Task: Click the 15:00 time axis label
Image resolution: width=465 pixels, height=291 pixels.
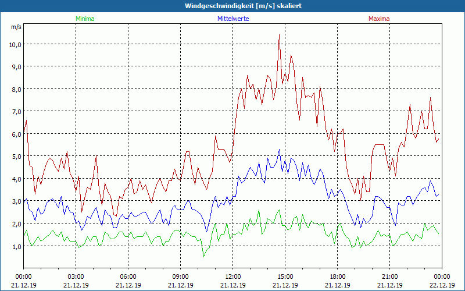Action: [285, 277]
